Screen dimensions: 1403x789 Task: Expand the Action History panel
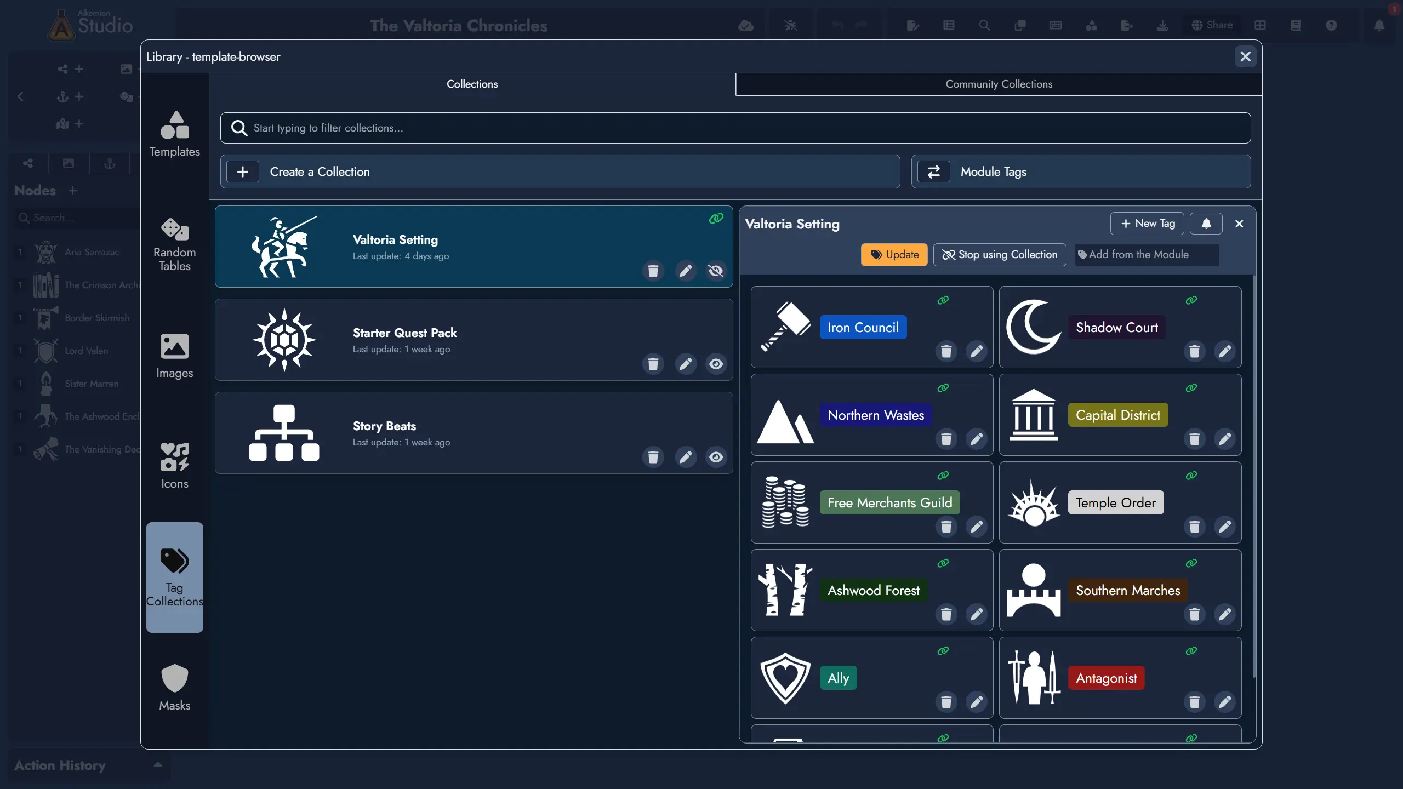click(x=158, y=765)
